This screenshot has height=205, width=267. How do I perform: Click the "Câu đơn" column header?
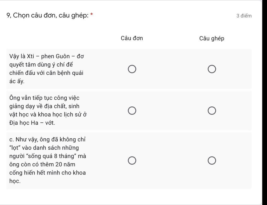132,38
